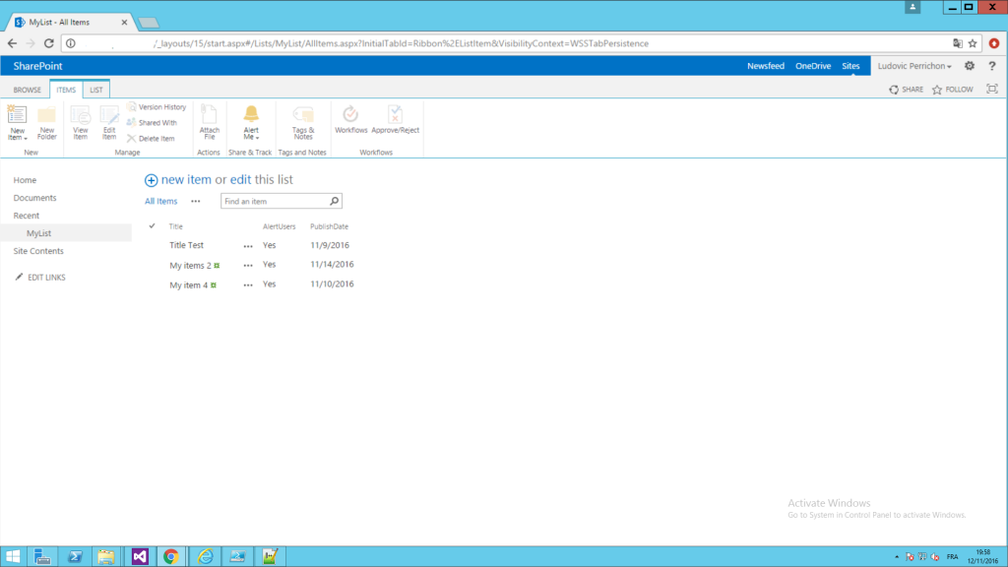Sort by the PublishDate column header
The image size is (1008, 567).
coord(329,226)
